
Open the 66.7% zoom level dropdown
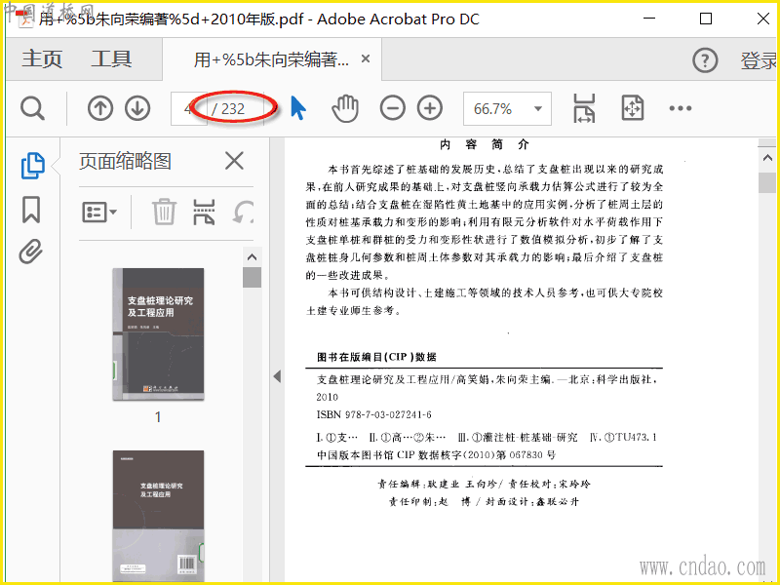point(507,108)
